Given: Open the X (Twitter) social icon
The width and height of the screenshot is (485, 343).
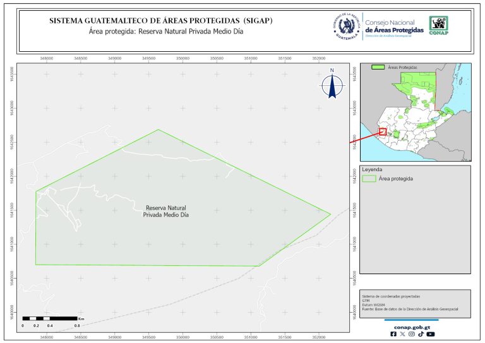Looking at the screenshot, I should [x=403, y=334].
